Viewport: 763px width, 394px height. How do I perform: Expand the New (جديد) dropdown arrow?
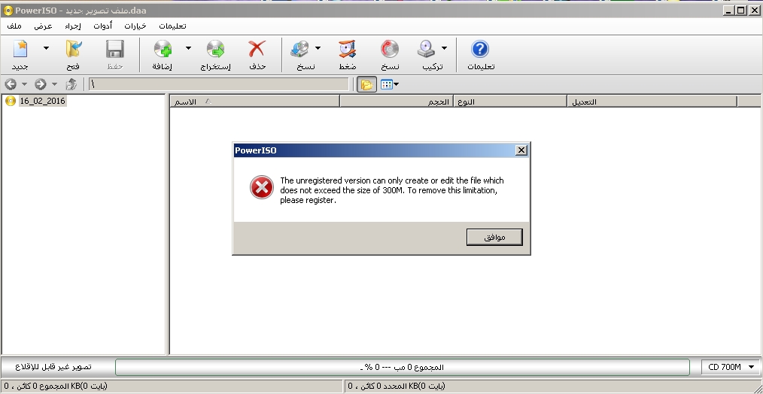point(46,47)
